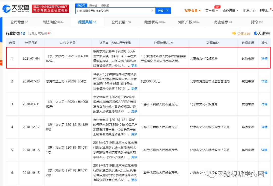Expand 更多 in row 2 penalty reason

(134, 88)
